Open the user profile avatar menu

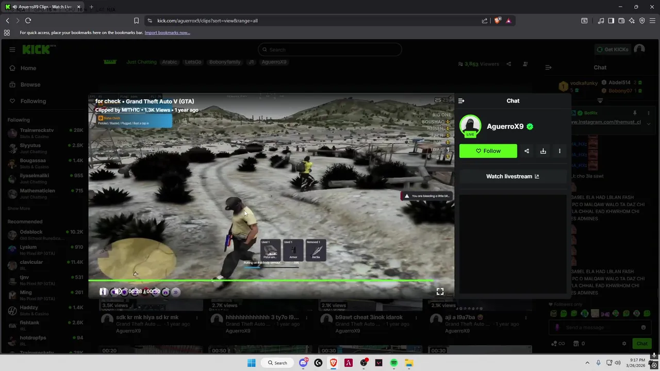pos(639,49)
